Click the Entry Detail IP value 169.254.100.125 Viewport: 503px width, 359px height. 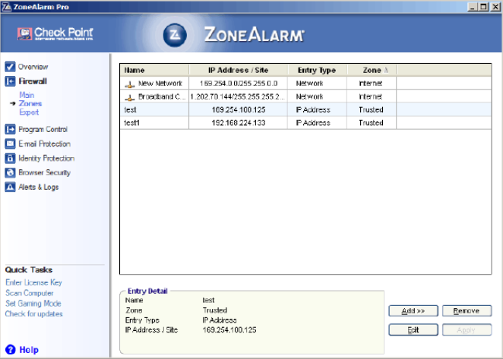pos(229,330)
